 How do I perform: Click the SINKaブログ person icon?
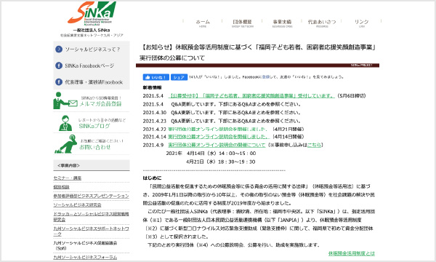[65, 123]
